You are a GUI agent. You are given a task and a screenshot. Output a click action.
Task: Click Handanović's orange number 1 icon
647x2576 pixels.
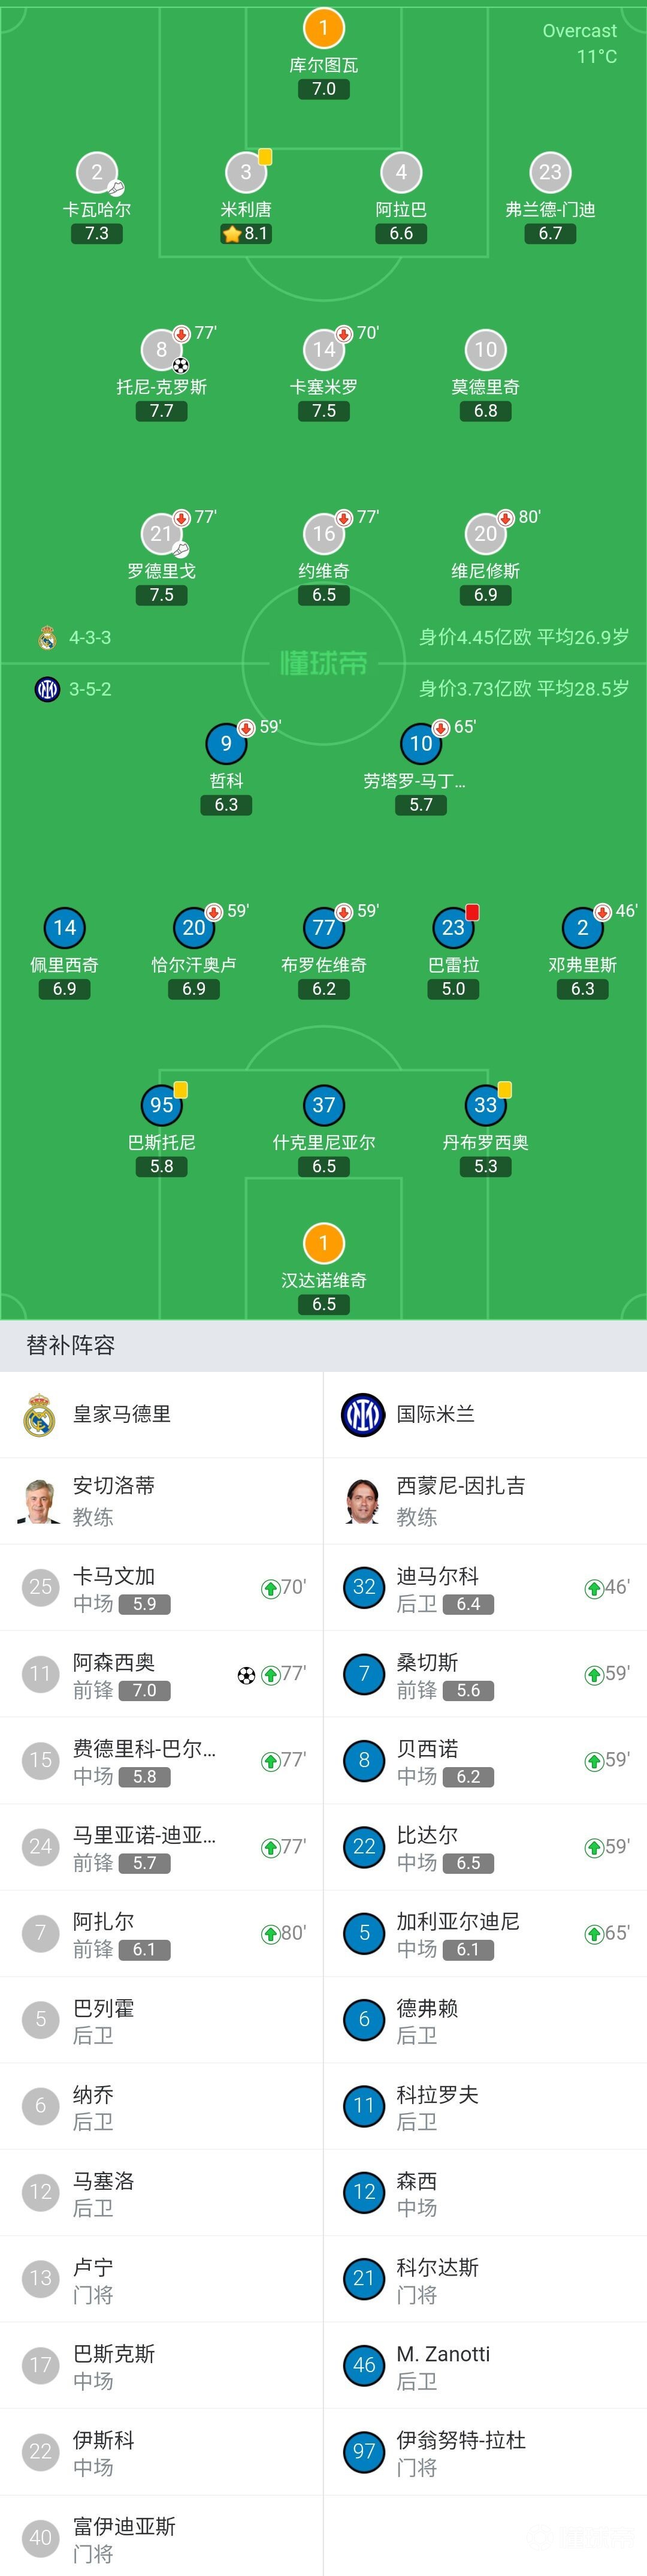tap(323, 1243)
